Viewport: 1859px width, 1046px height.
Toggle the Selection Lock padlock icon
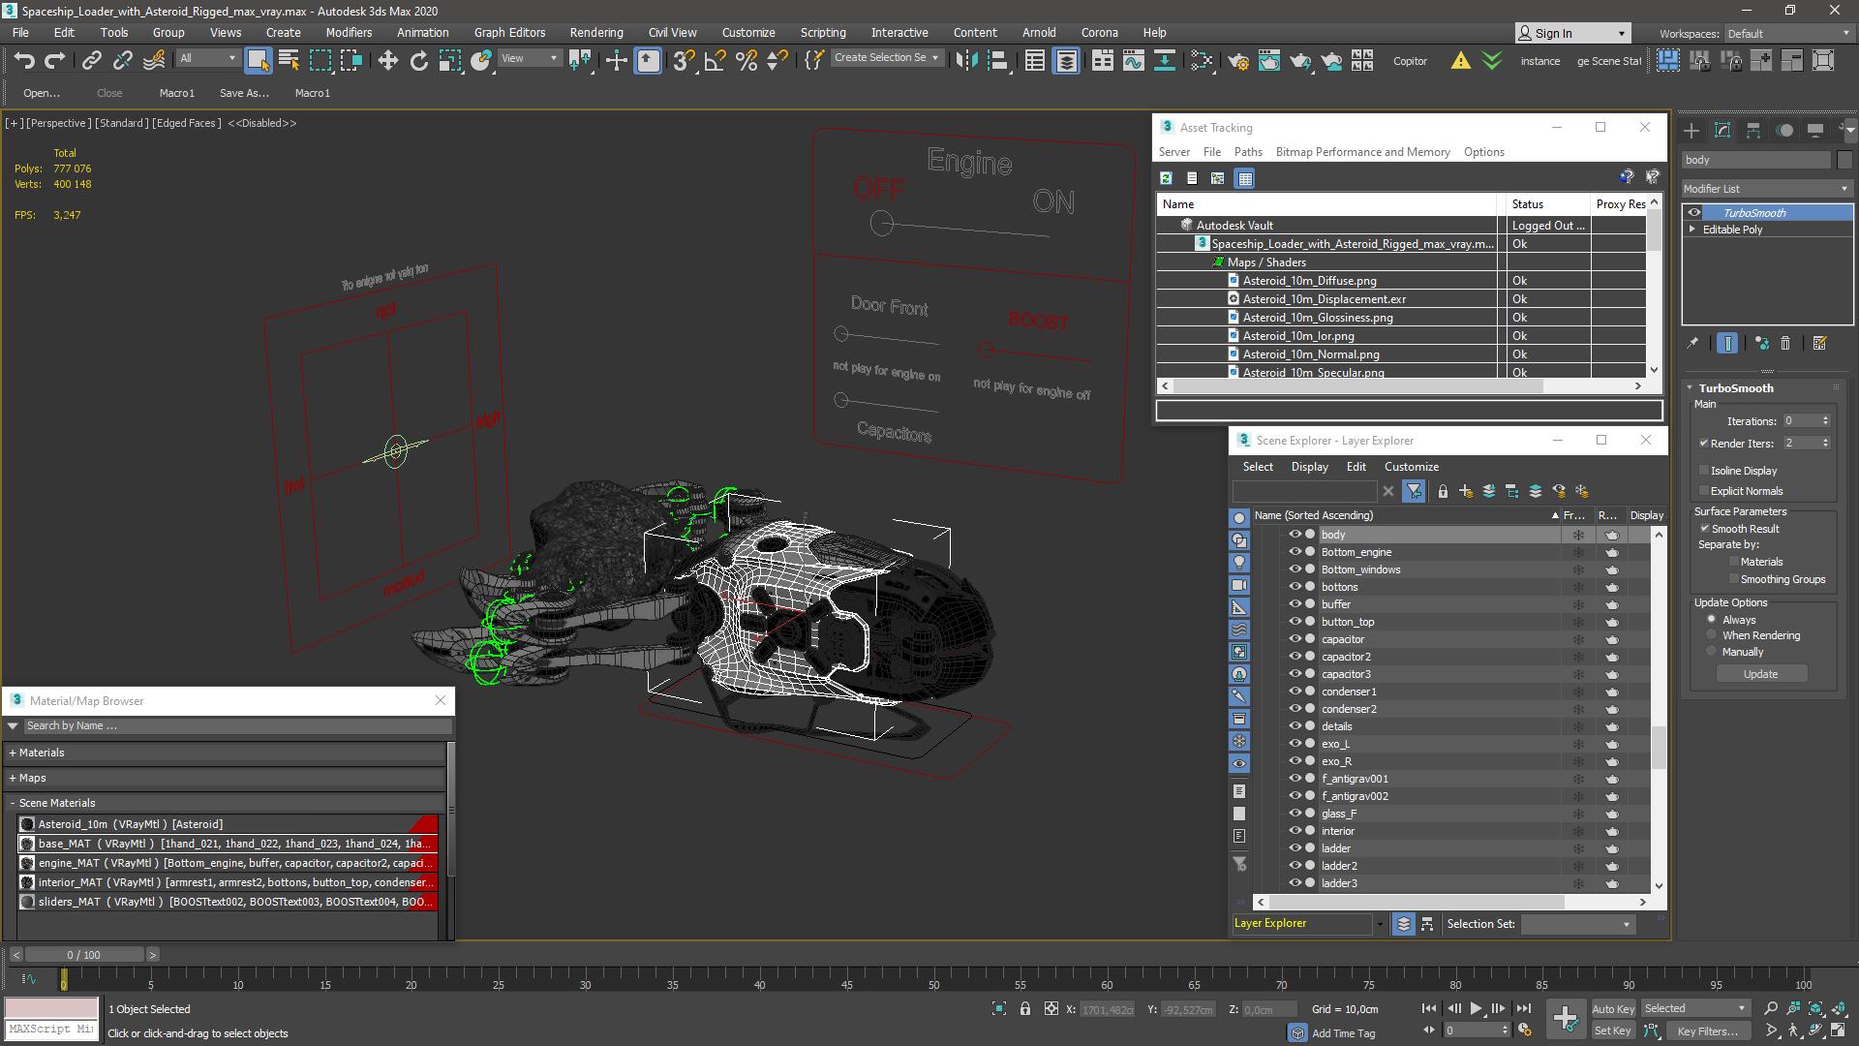pos(1025,1009)
